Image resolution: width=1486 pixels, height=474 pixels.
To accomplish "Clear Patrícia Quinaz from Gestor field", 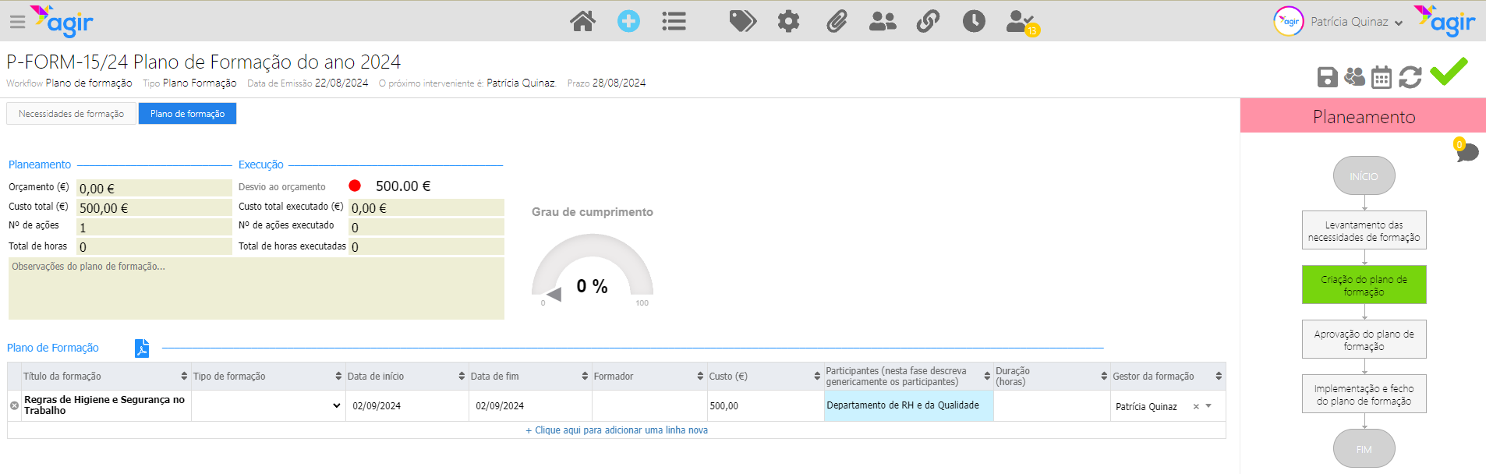I will 1196,406.
